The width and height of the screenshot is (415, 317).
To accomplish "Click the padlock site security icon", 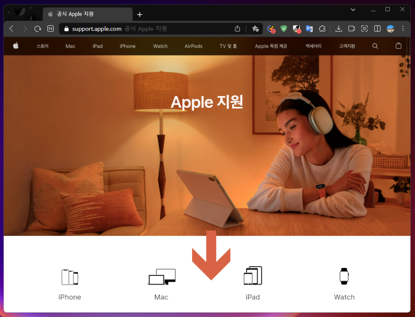I will pyautogui.click(x=67, y=29).
